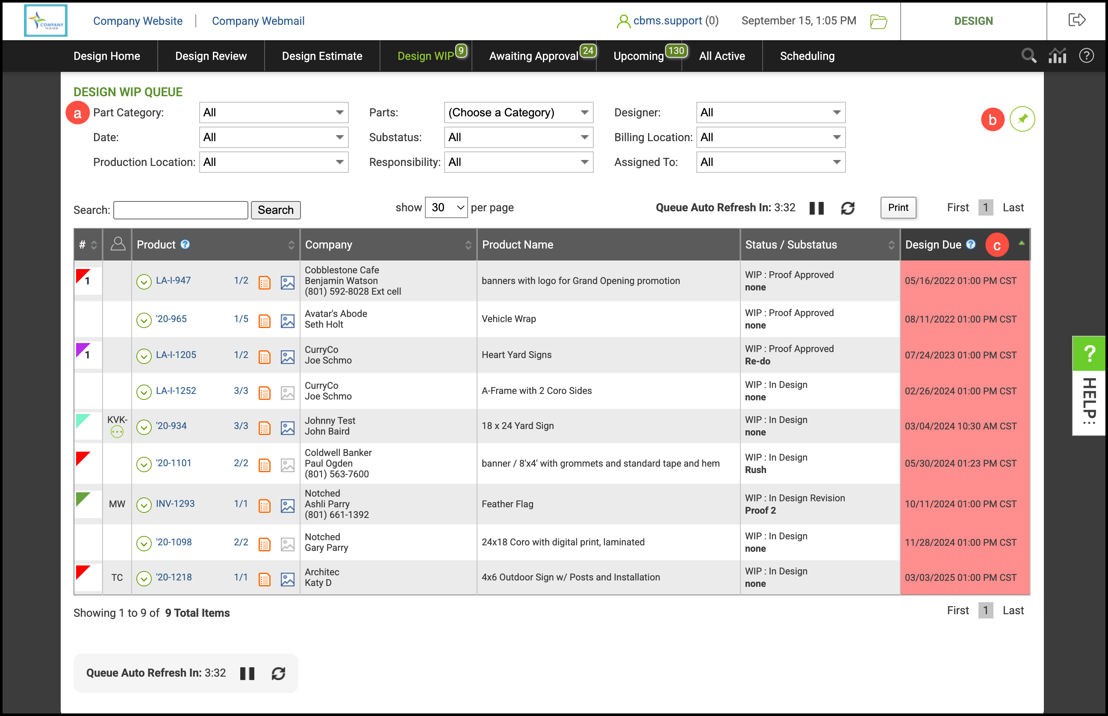Viewport: 1108px width, 716px height.
Task: Open the Part Category dropdown
Action: point(274,112)
